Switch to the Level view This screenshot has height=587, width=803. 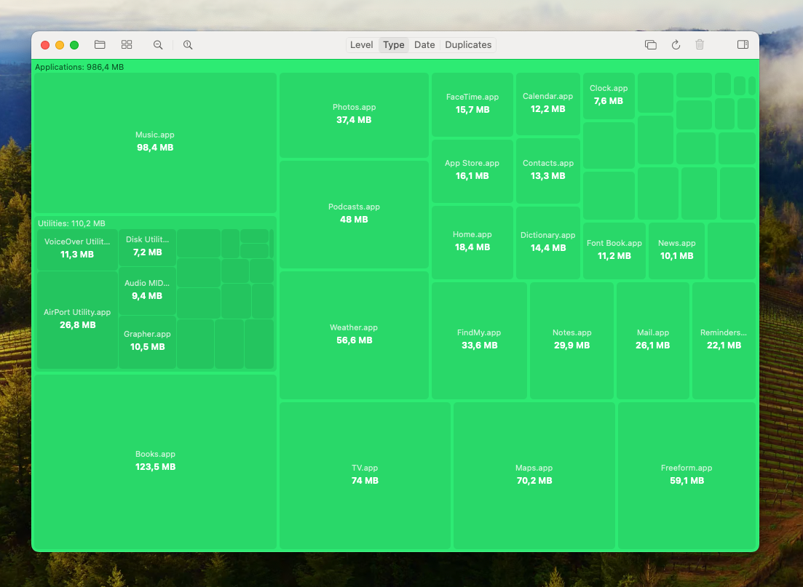362,45
